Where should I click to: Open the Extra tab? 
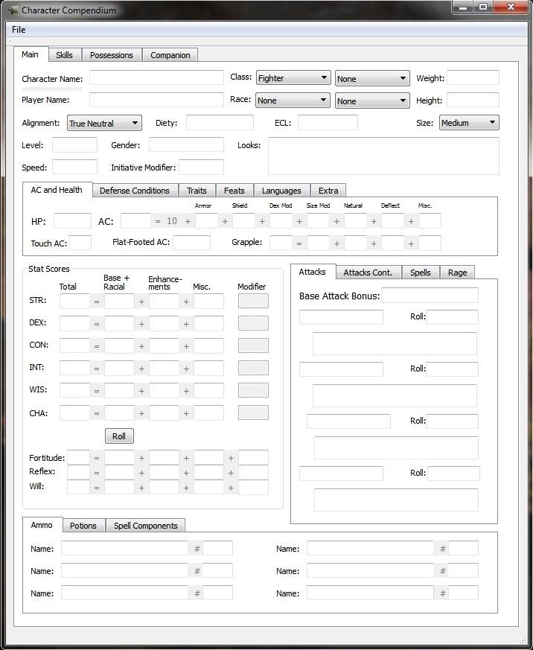(x=329, y=191)
